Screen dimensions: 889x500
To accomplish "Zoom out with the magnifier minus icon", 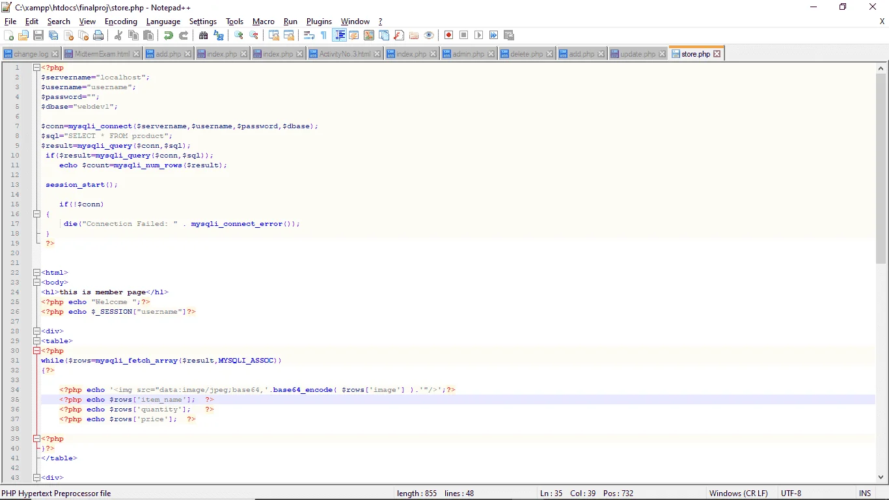I will (x=254, y=35).
